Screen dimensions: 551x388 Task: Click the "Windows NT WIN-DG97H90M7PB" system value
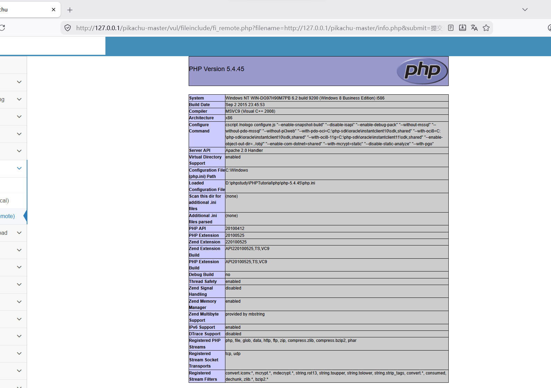305,98
